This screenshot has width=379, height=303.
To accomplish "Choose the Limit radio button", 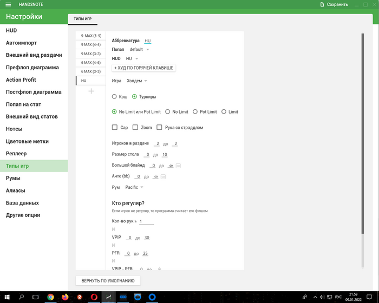I will pos(224,111).
